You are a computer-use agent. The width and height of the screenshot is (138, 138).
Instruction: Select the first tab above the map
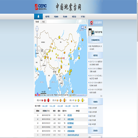coord(37,22)
